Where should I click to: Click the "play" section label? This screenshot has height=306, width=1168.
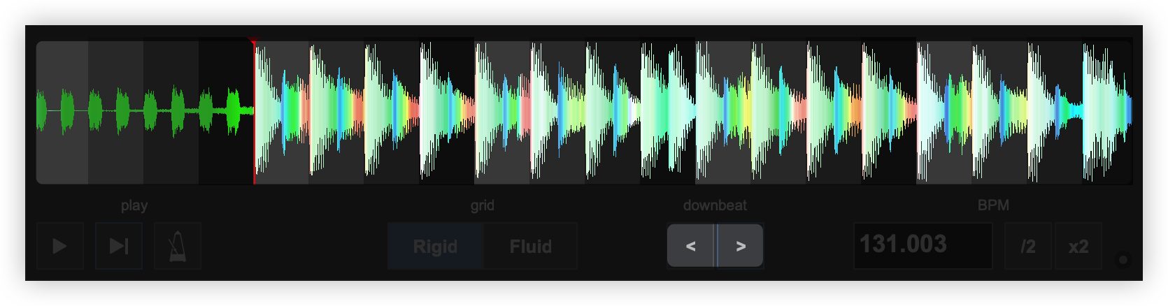pos(134,205)
